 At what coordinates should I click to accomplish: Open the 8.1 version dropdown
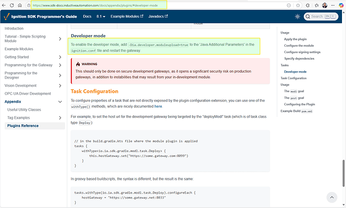click(101, 17)
